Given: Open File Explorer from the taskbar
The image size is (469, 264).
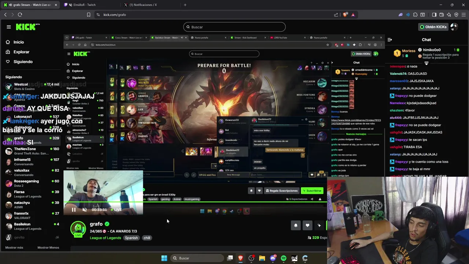Looking at the screenshot, I should point(262,258).
